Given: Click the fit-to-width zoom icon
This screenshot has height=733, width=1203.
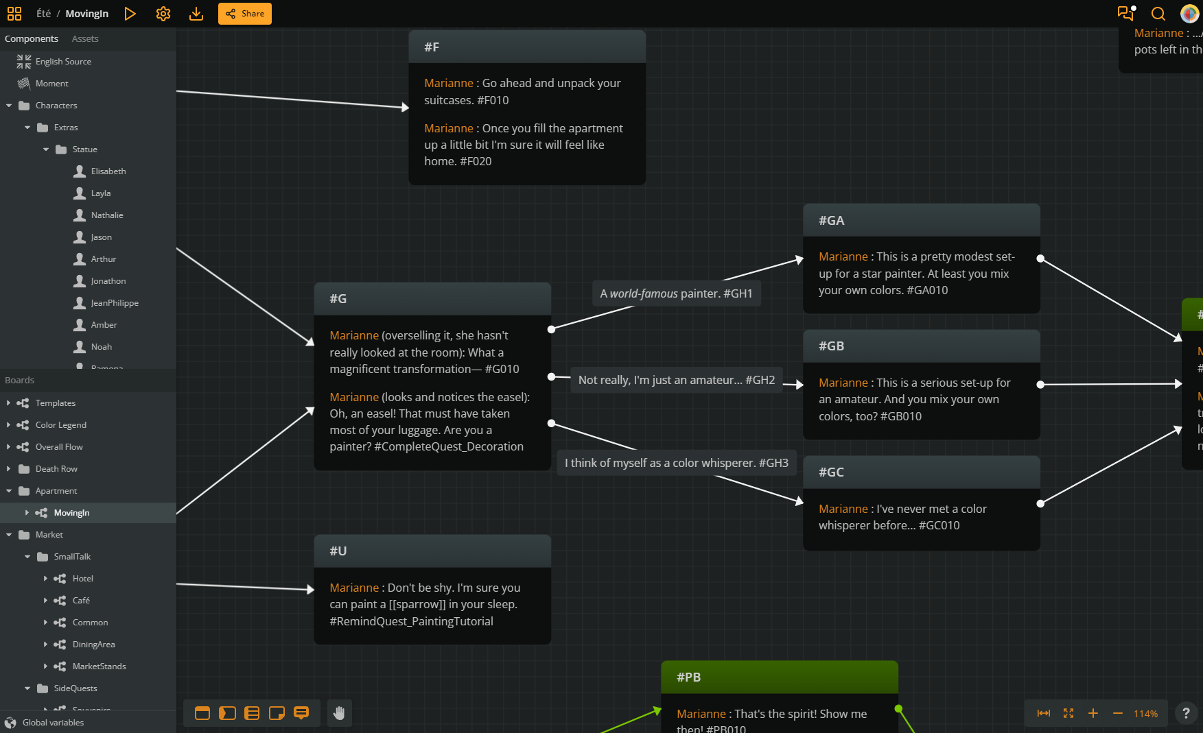Looking at the screenshot, I should coord(1044,713).
